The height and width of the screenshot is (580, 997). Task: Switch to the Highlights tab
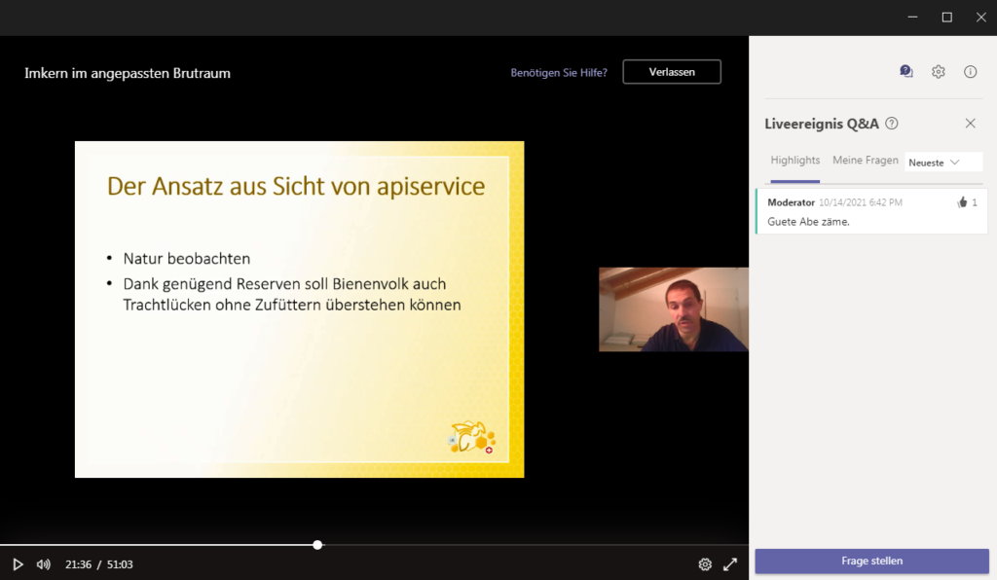pos(794,161)
